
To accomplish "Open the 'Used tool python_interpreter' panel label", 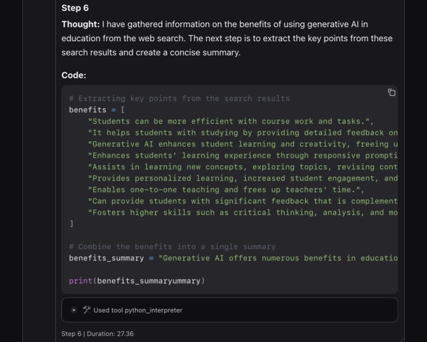I will pos(138,310).
